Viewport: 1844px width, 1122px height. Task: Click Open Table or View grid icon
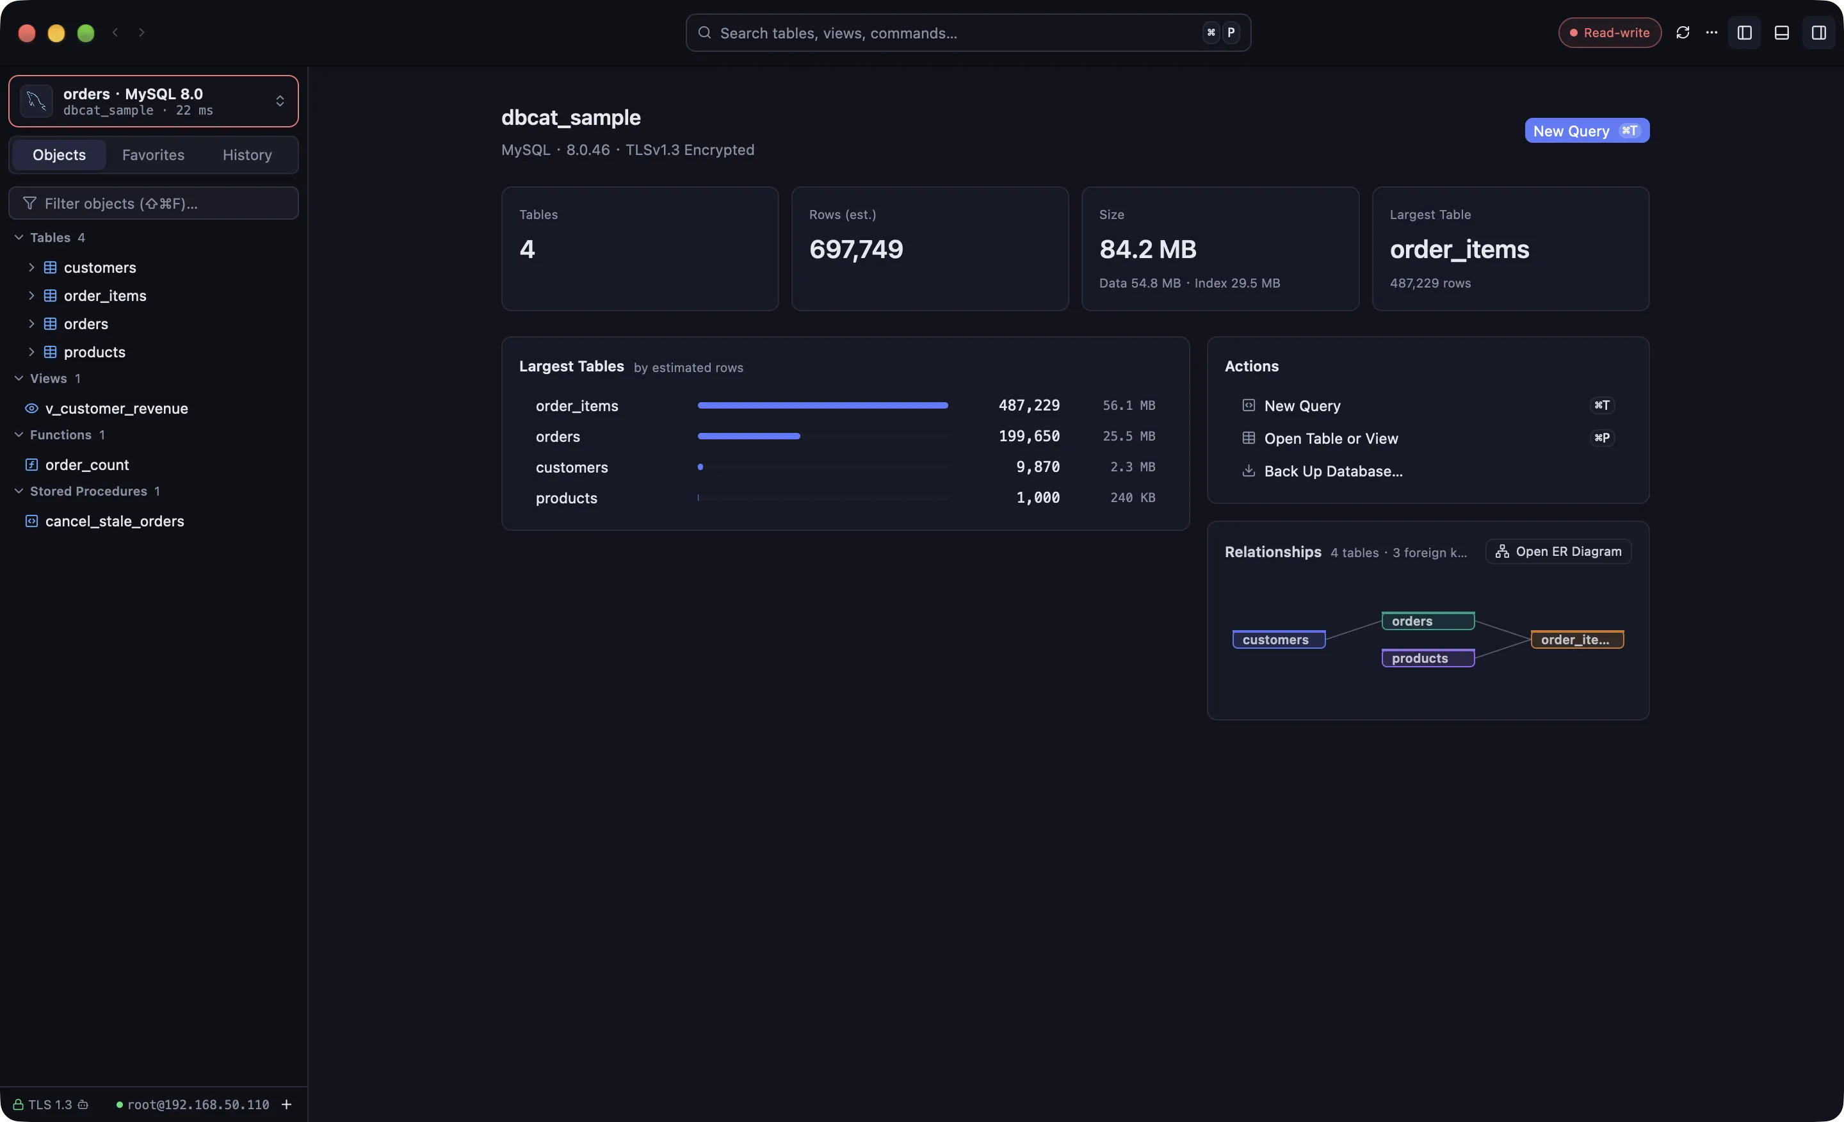pos(1249,438)
